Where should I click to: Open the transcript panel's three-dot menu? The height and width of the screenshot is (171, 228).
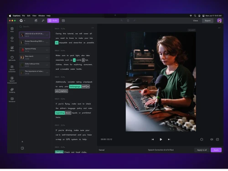(93, 28)
